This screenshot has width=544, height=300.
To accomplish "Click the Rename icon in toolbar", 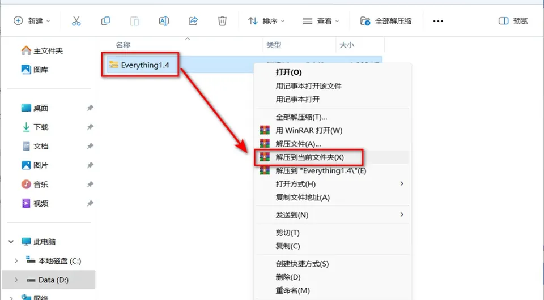I will point(164,21).
